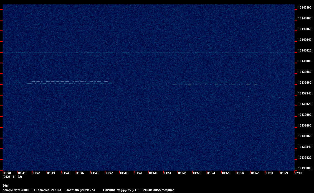Click the 10139900 frequency label
This screenshot has height=193, width=314.
(x=305, y=115)
